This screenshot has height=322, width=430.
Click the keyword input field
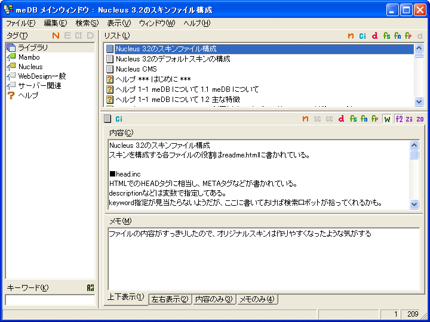click(50, 300)
